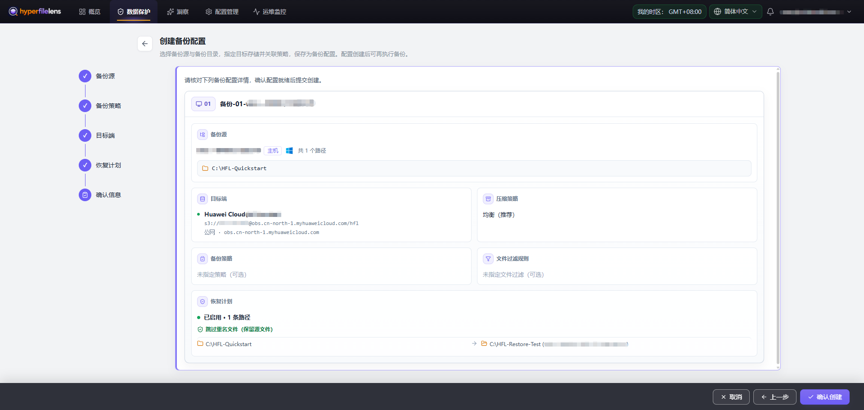864x410 pixels.
Task: Click the 取消 cancel button
Action: pos(731,397)
